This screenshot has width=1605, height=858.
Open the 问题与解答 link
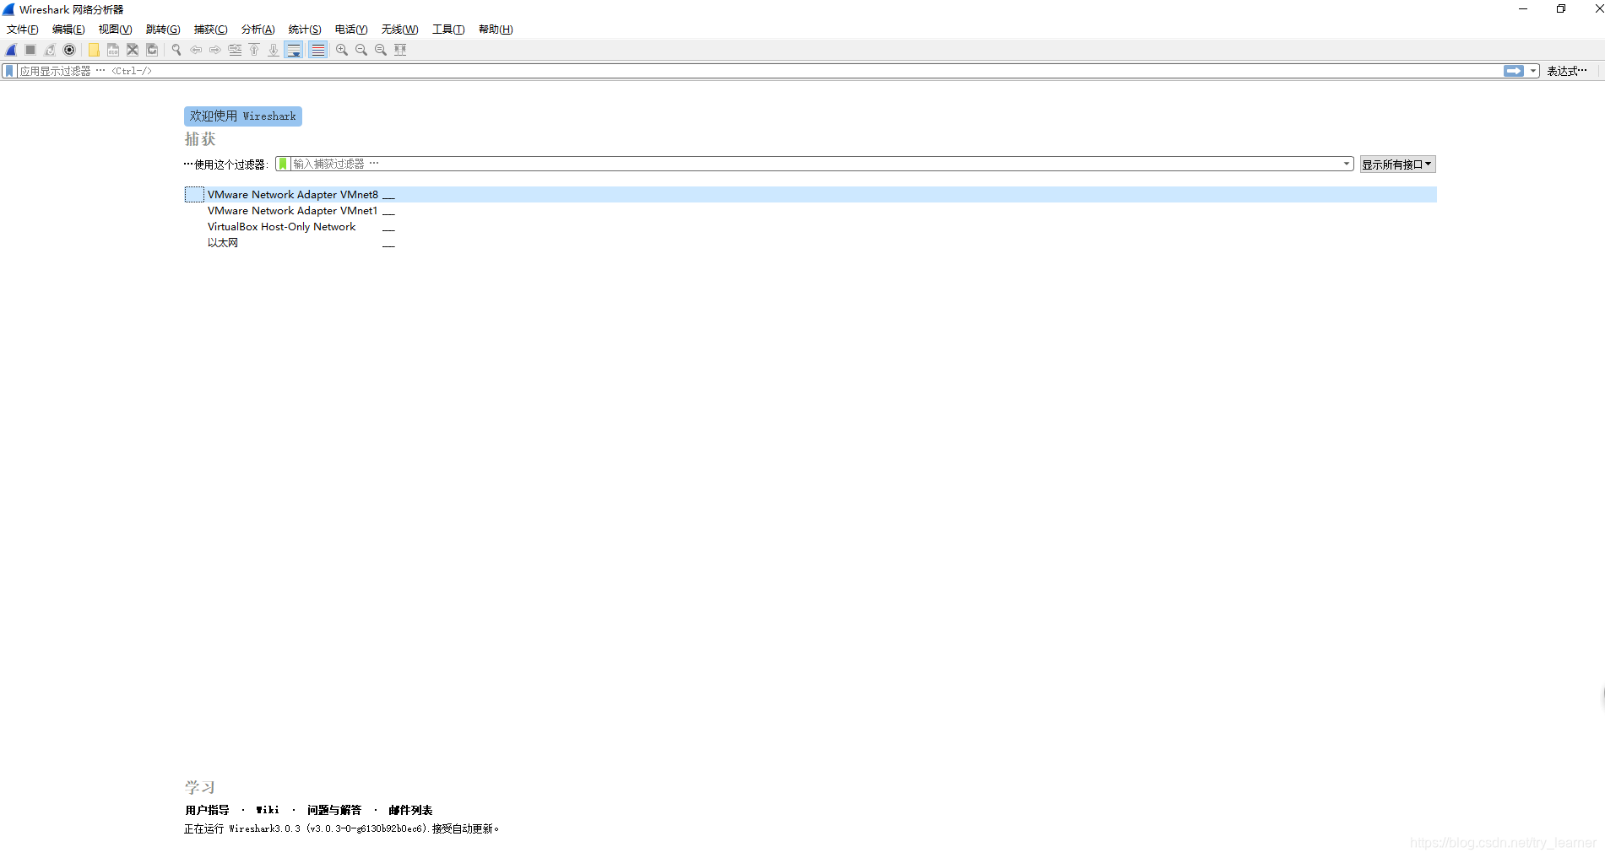[334, 810]
